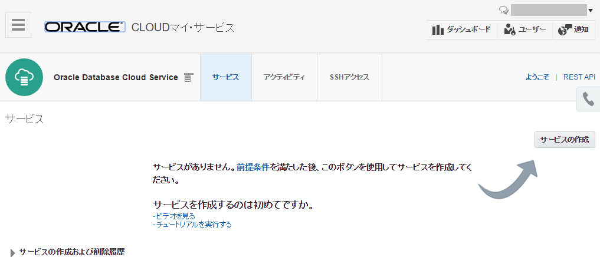The height and width of the screenshot is (257, 600).
Task: Click the chat bubble icon by username
Action: click(504, 10)
